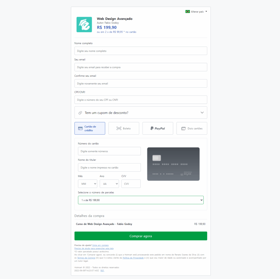Click the Brazil flag icon

point(188,11)
